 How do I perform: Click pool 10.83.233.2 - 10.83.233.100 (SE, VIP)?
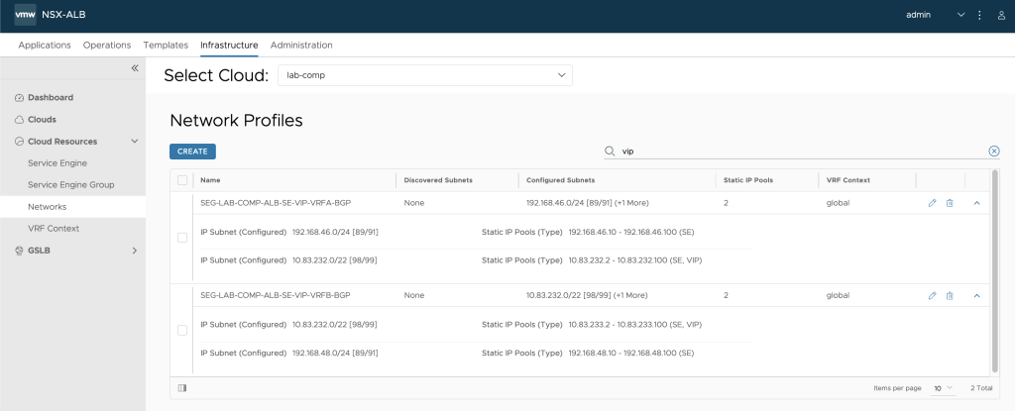635,324
